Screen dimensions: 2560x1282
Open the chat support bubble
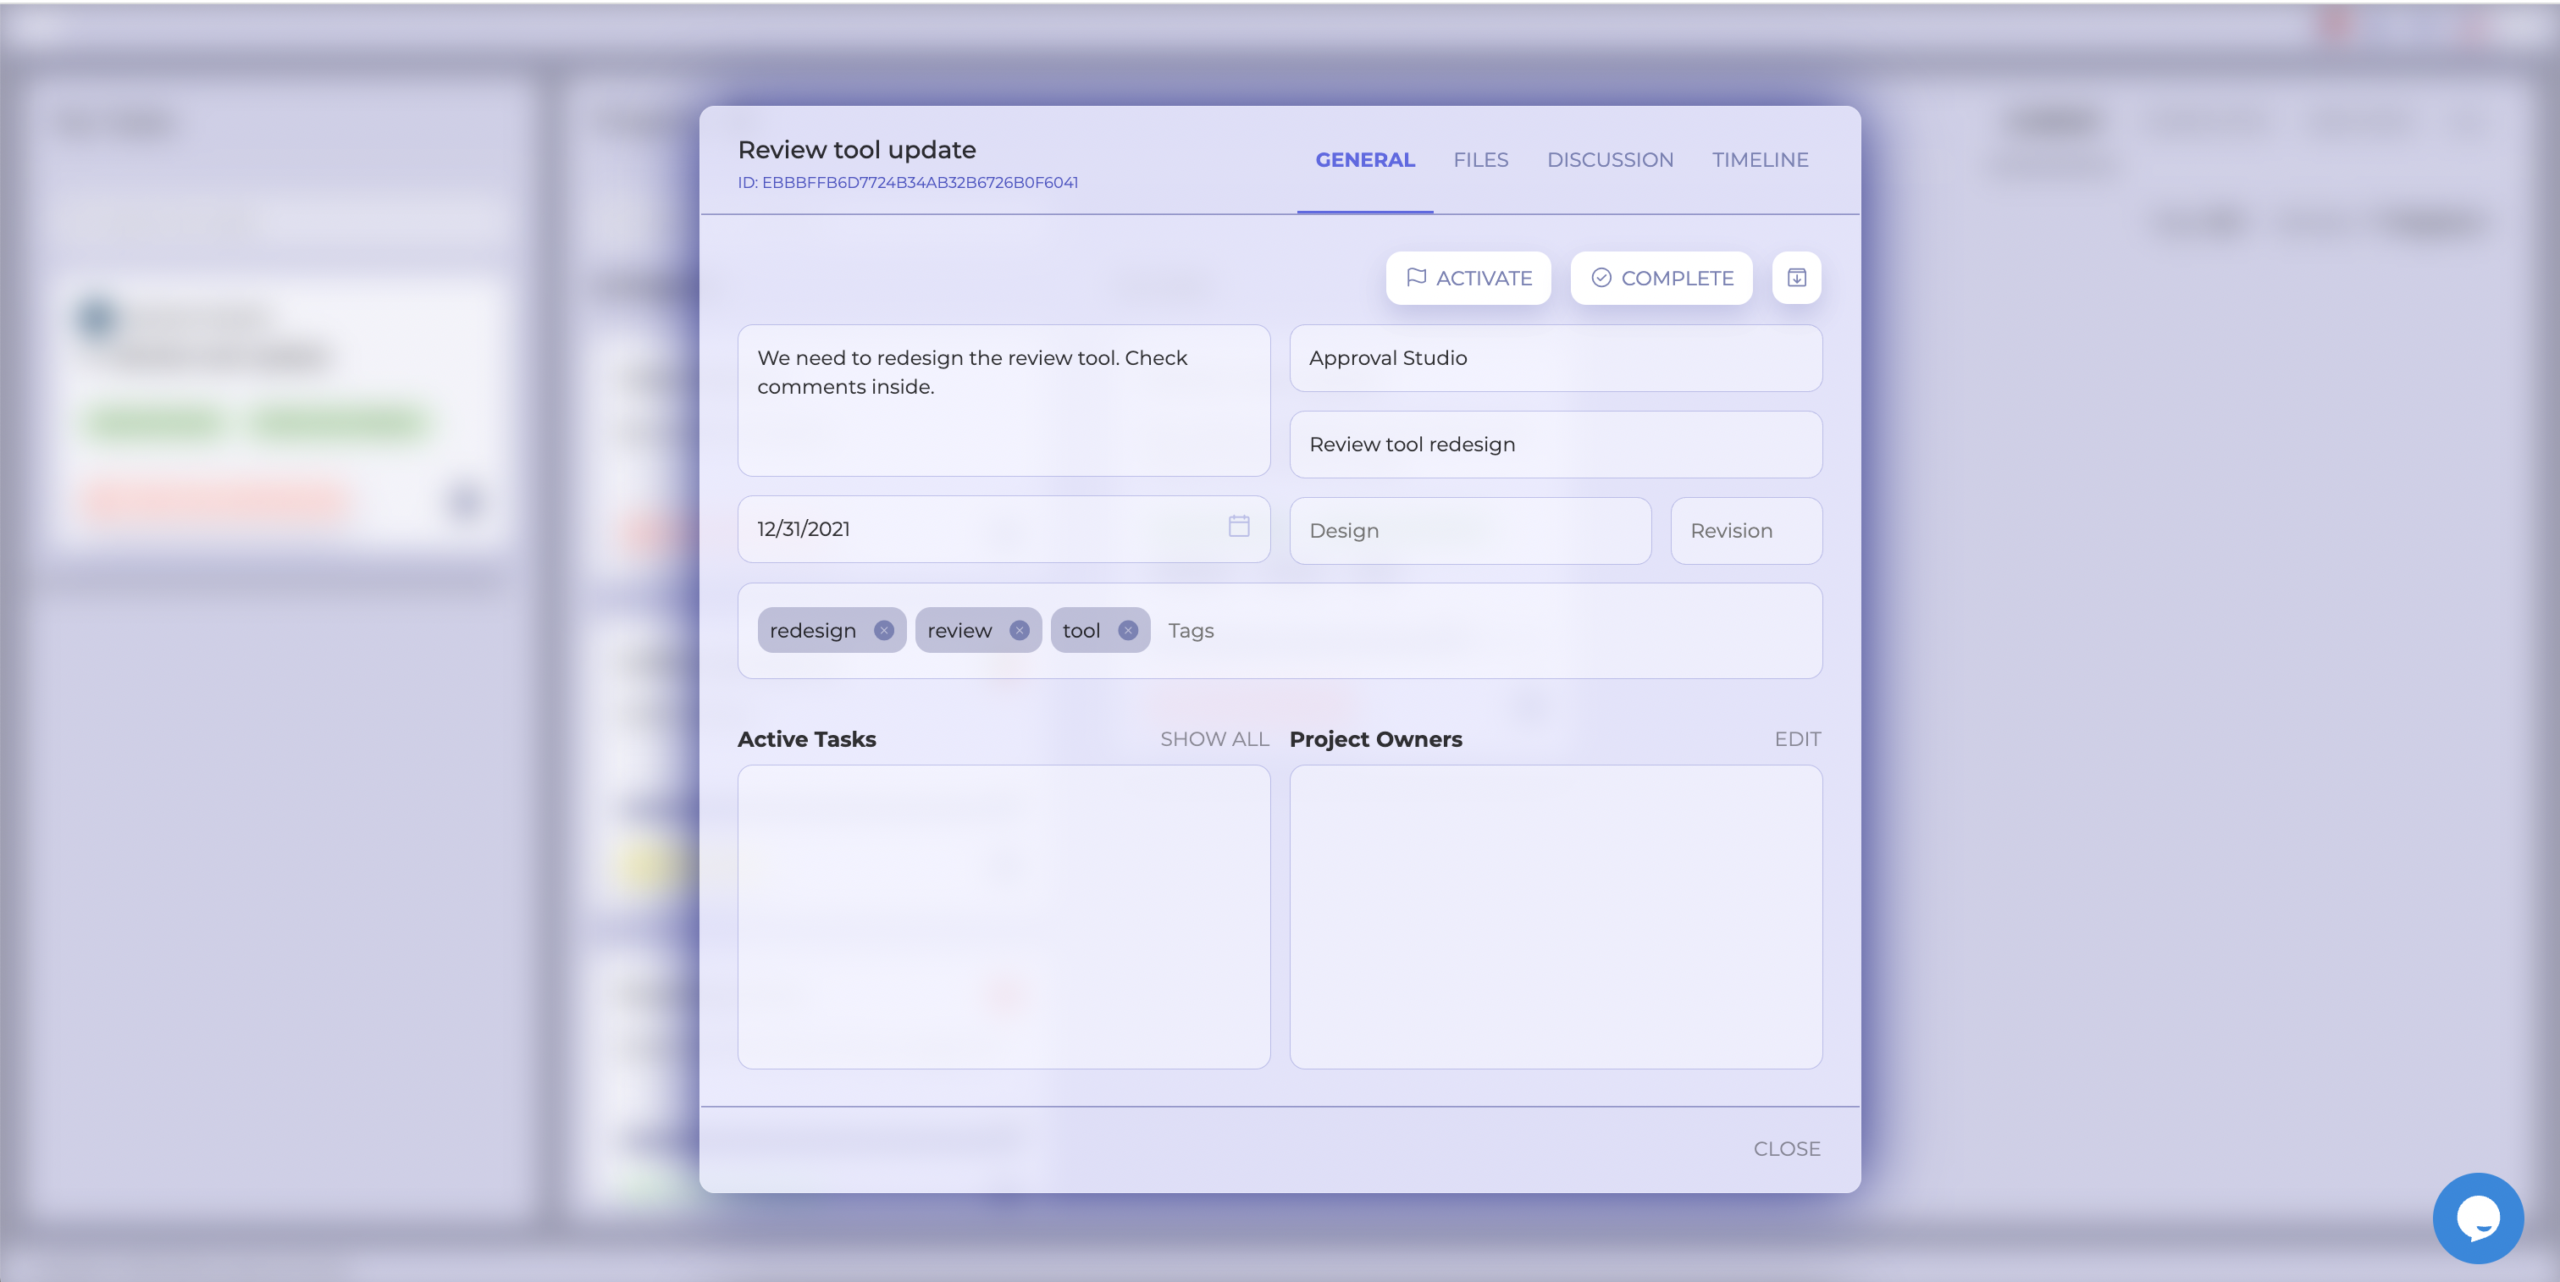2476,1218
